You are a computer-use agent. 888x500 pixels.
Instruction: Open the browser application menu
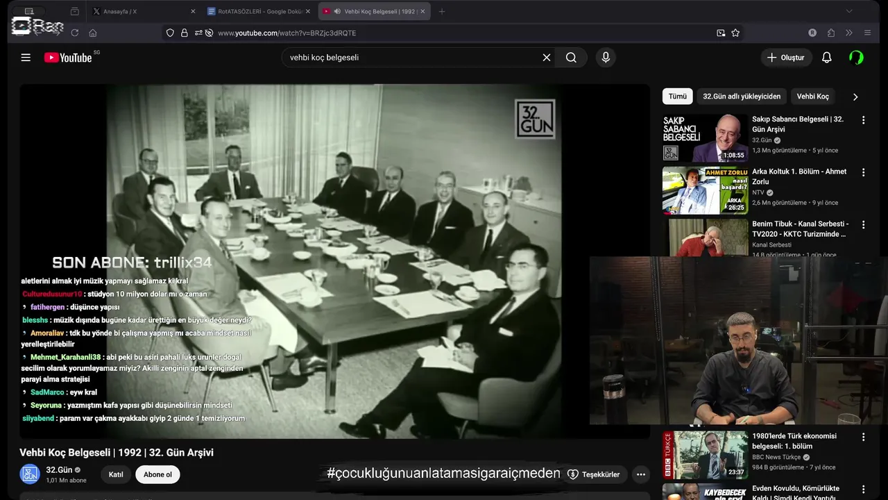[x=867, y=33]
